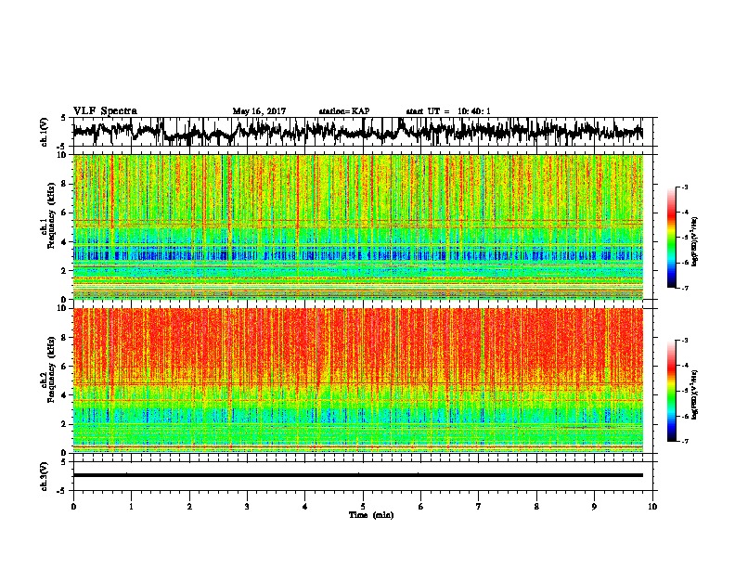Viewport: 735px width, 568px height.
Task: Click the log(PSD) label beside ch.1 colorbar
Action: pos(694,241)
